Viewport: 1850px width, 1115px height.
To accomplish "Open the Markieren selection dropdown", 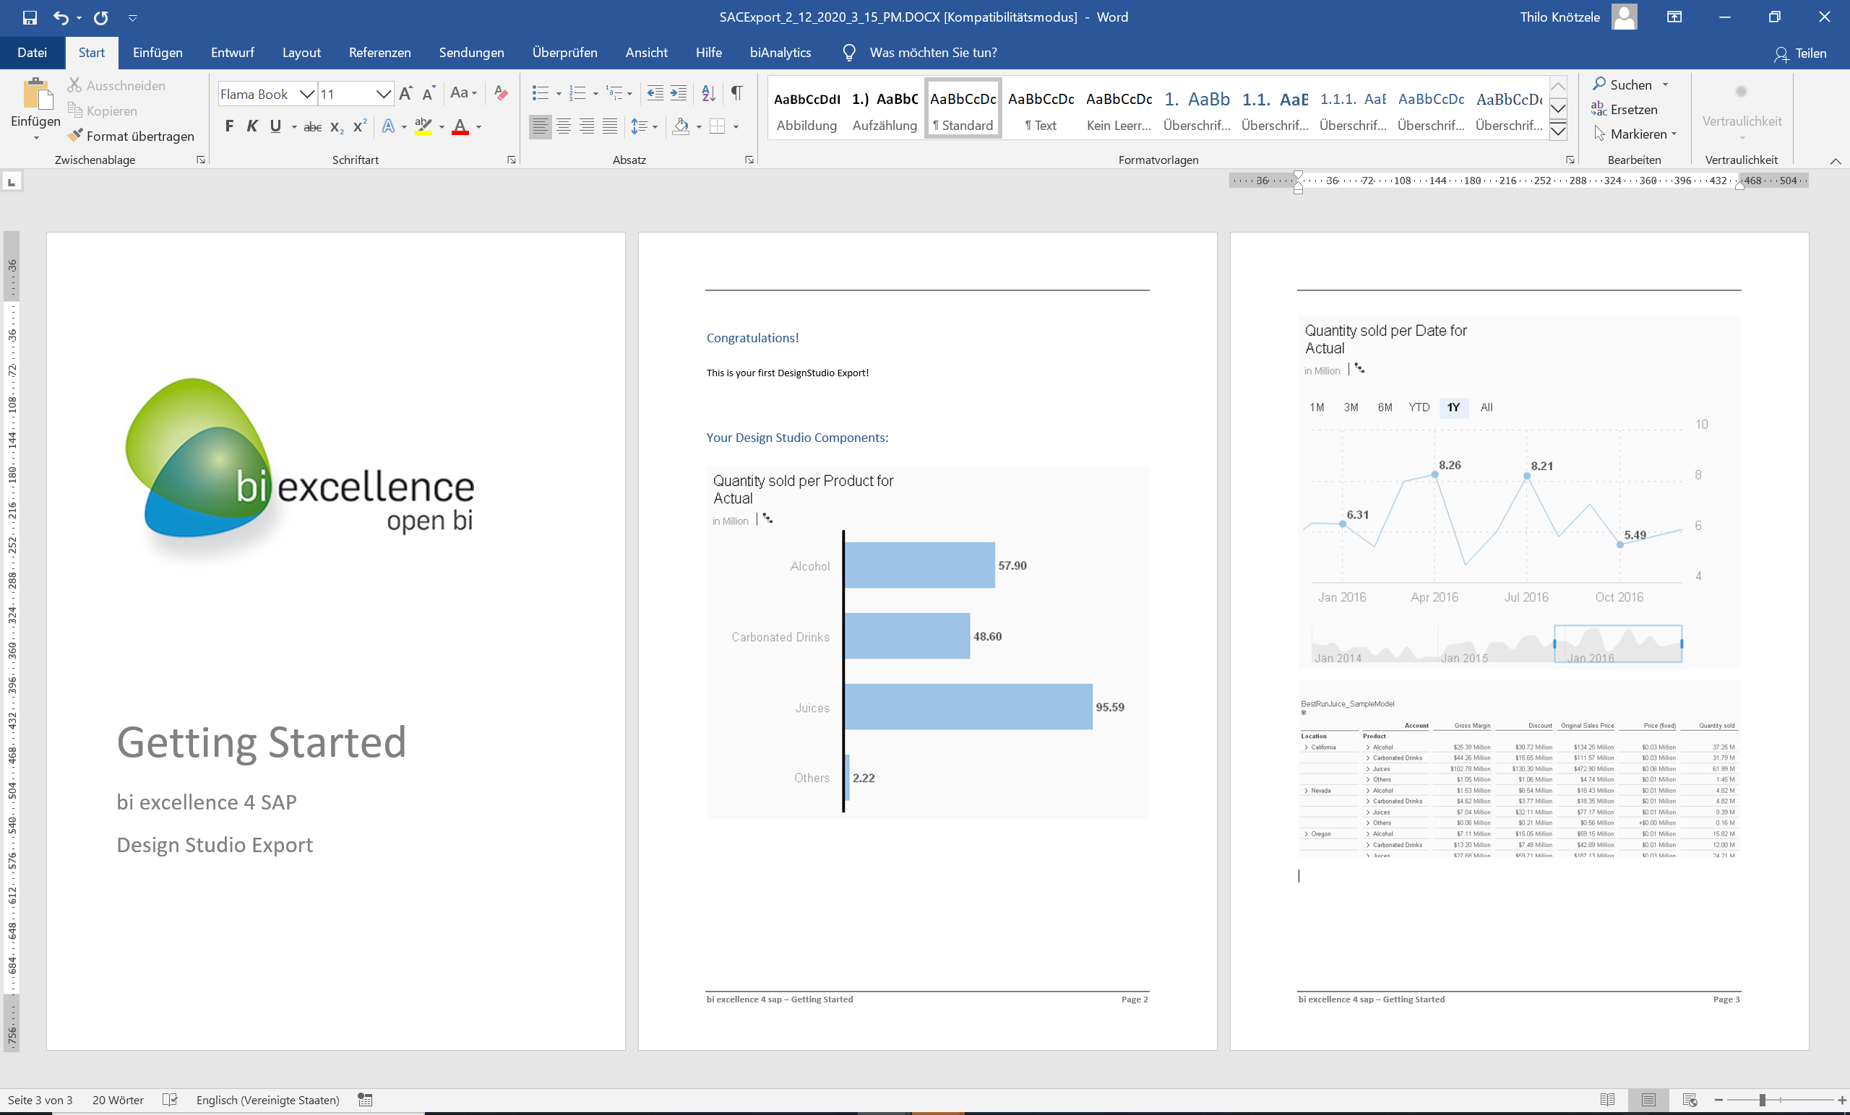I will [x=1635, y=134].
